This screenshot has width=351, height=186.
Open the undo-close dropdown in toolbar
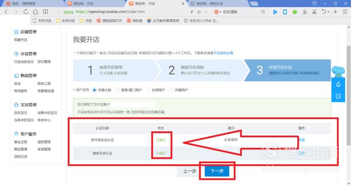[x=328, y=12]
